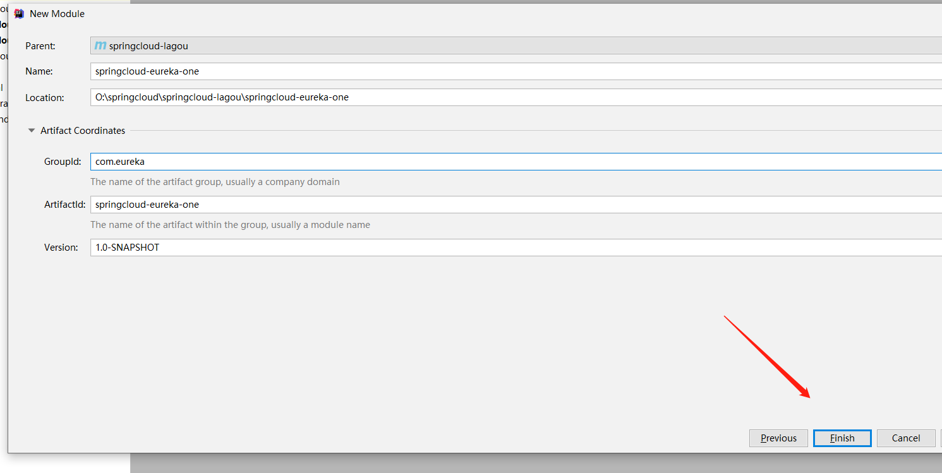Image resolution: width=942 pixels, height=473 pixels.
Task: Click the Name: label
Action: (39, 71)
